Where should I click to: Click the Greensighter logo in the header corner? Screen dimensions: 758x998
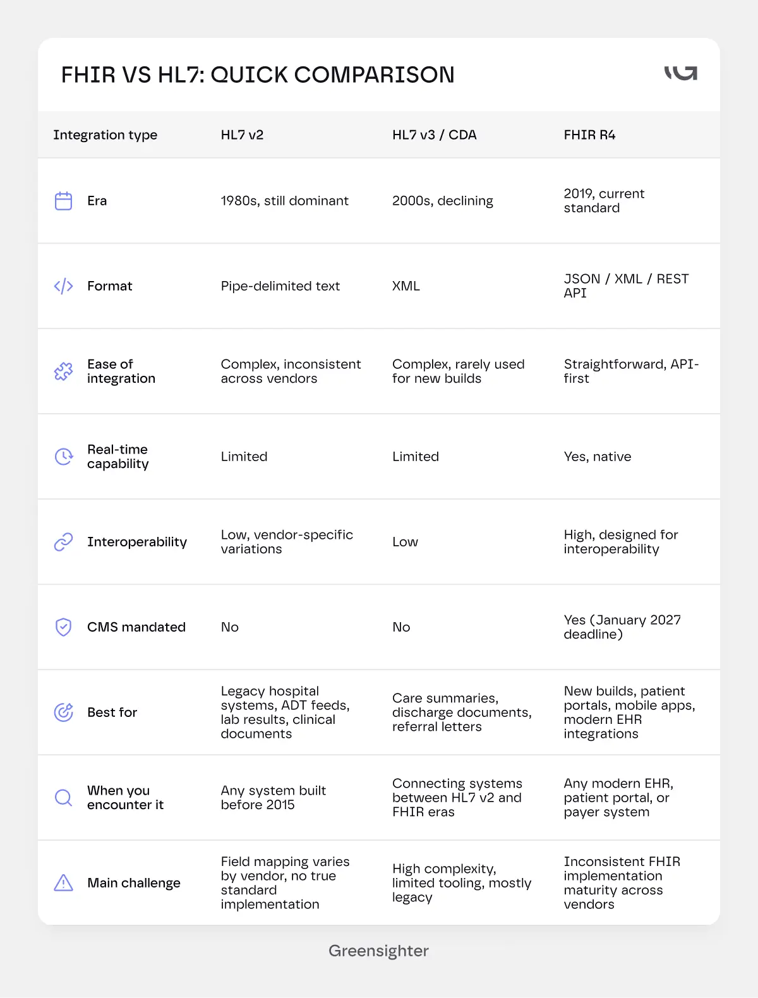[x=681, y=73]
